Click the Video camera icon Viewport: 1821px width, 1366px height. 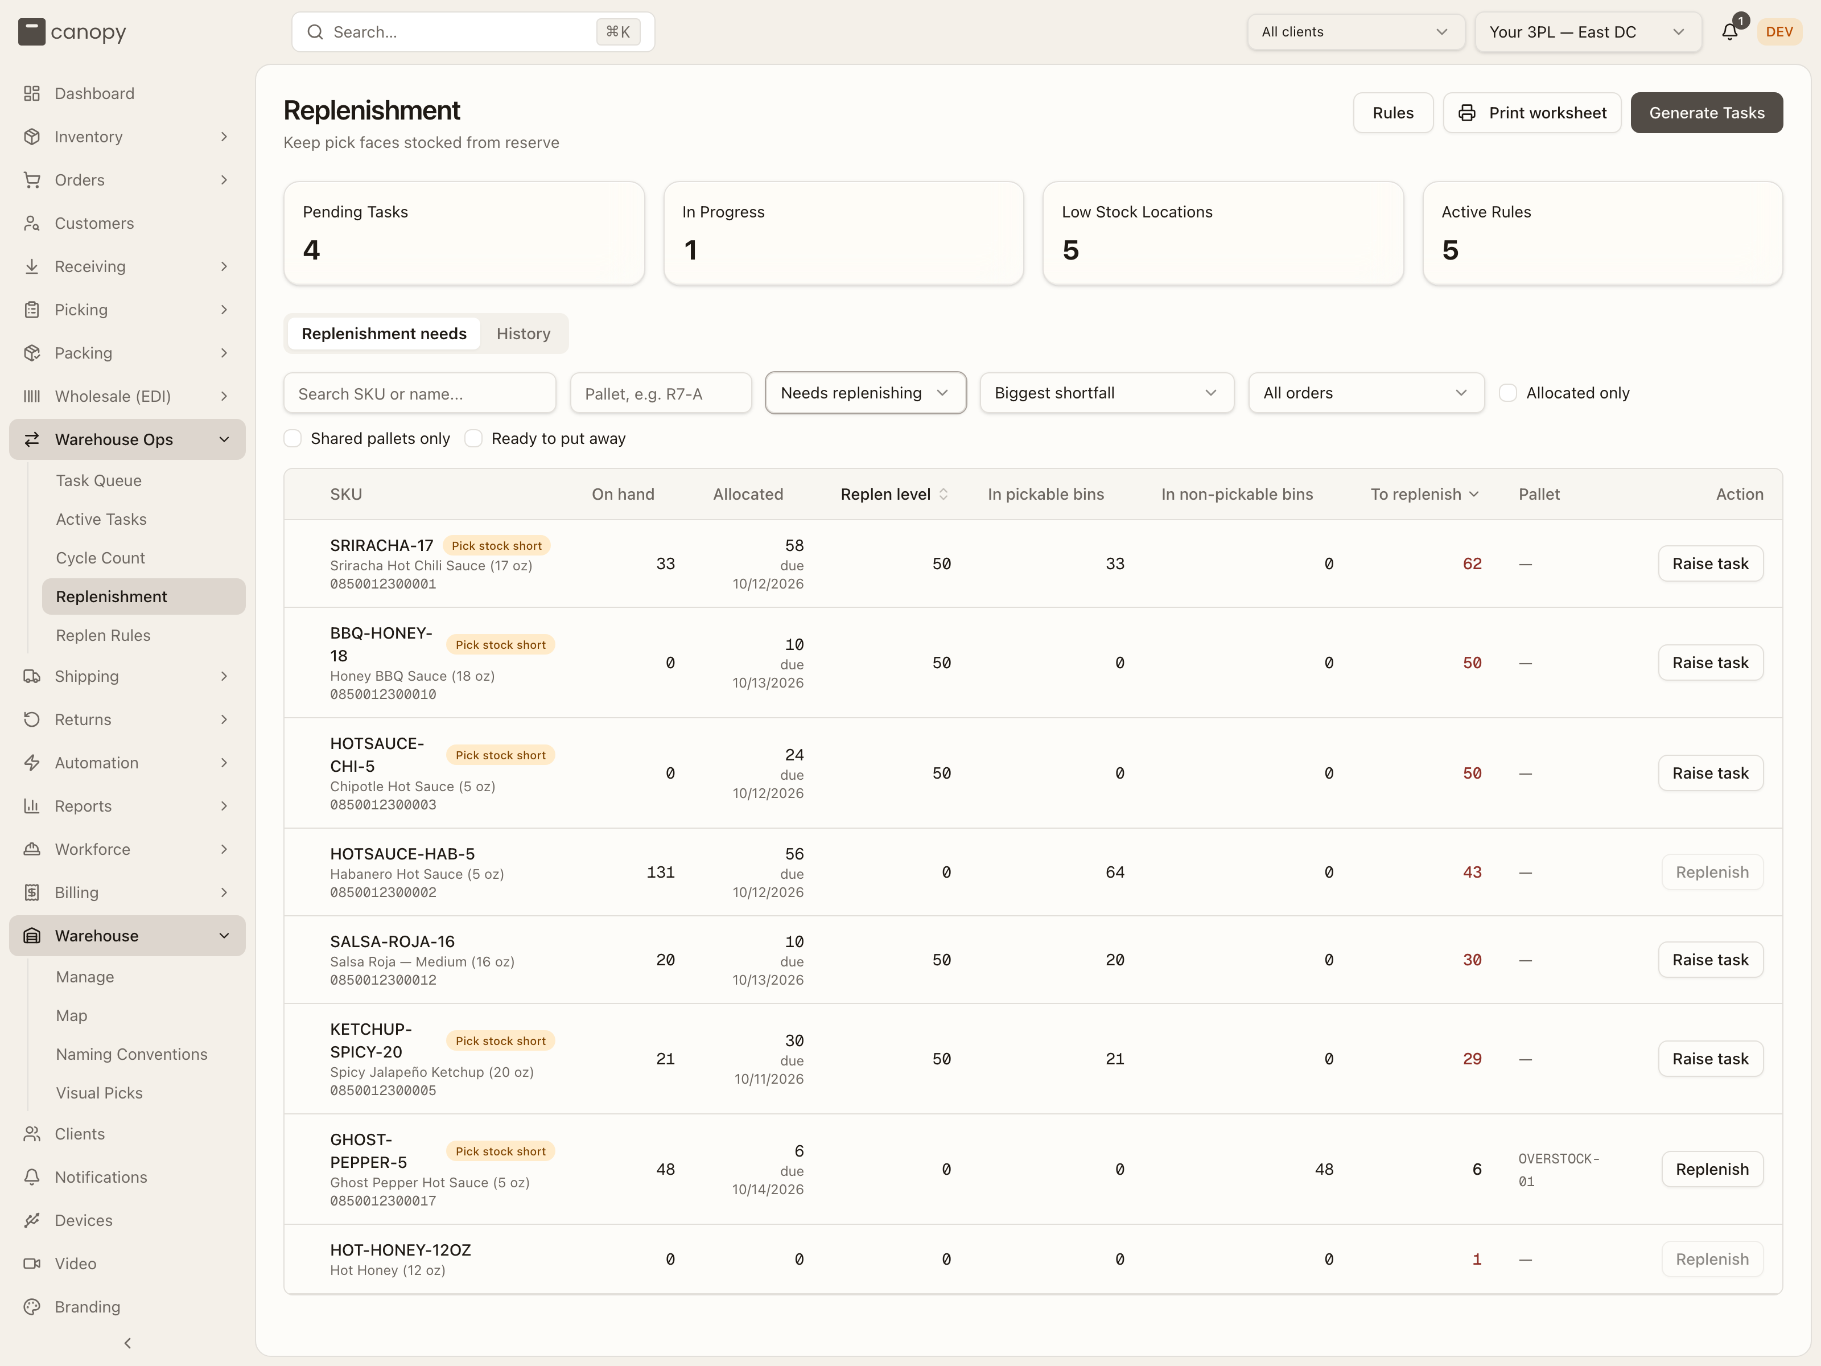tap(32, 1263)
